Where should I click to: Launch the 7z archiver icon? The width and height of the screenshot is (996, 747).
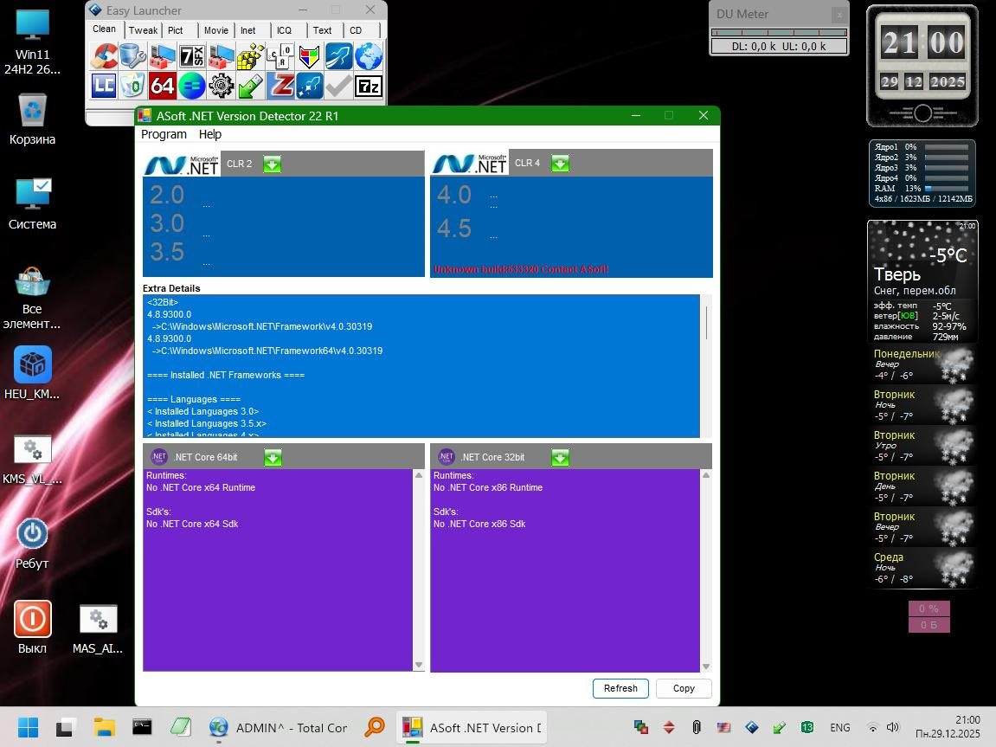[x=369, y=85]
